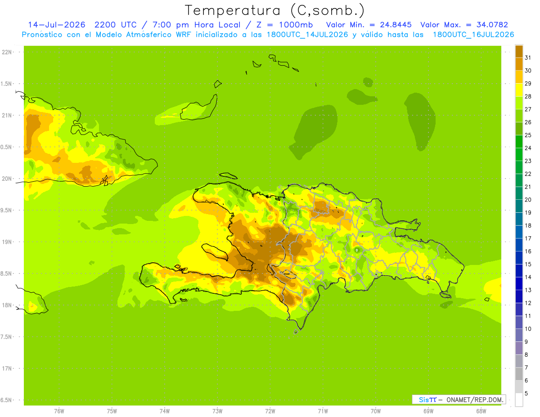Image resolution: width=540 pixels, height=417 pixels.
Task: Click the "20N" latitude axis label
Action: click(x=7, y=179)
